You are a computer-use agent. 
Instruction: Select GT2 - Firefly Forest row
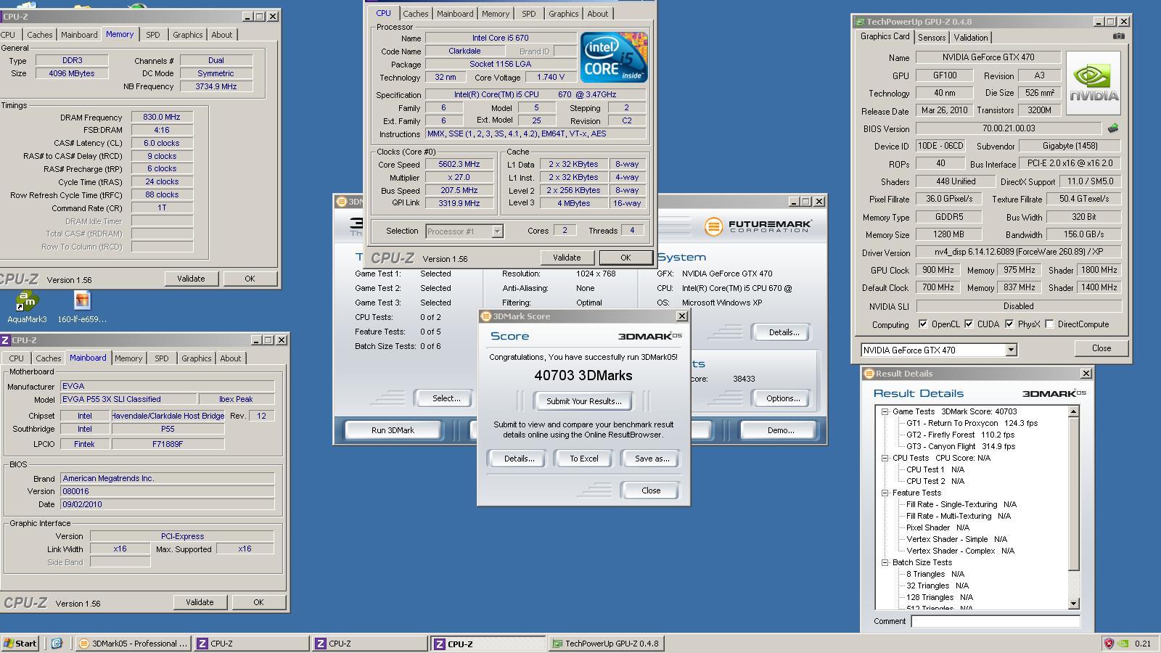tap(960, 435)
